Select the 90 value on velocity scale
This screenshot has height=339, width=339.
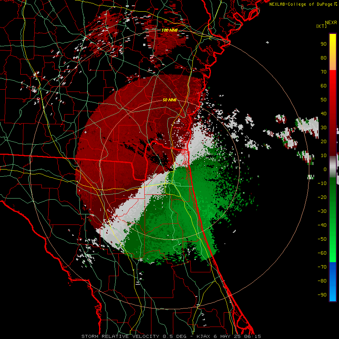[324, 44]
